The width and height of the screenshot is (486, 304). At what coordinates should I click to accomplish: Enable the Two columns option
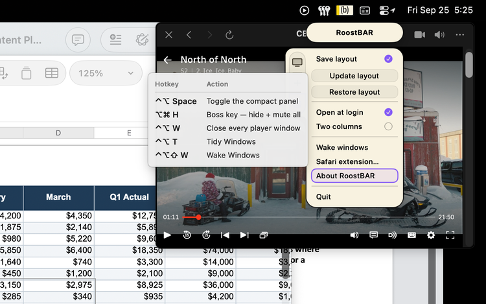coord(388,126)
